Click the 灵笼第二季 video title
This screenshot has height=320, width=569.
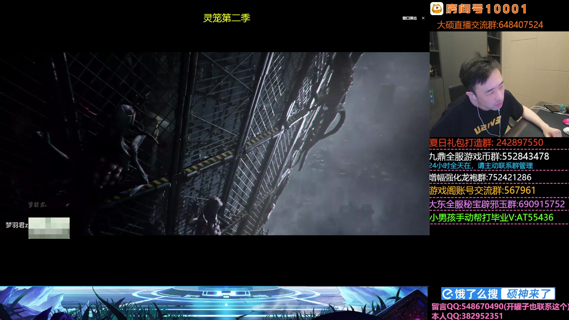[x=227, y=18]
